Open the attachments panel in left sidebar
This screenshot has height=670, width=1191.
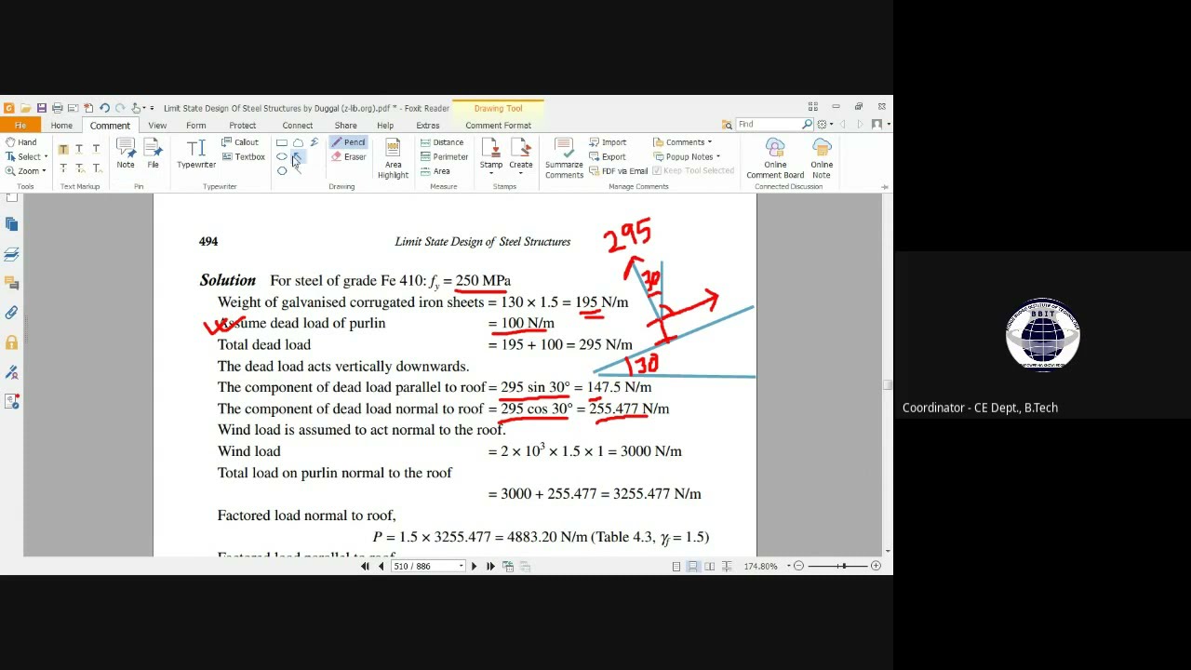11,313
